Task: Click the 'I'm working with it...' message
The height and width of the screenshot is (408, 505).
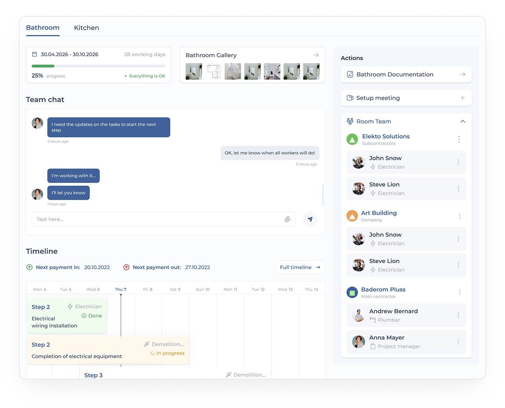Action: [73, 176]
